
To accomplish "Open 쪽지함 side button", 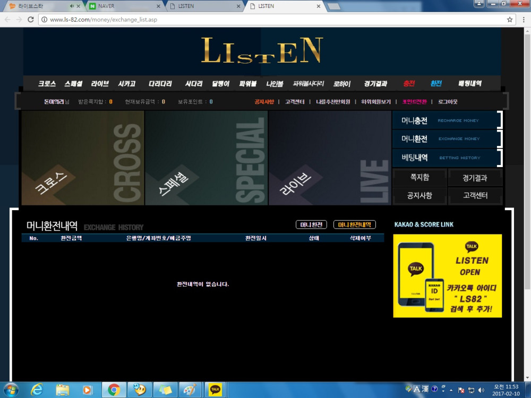I will pyautogui.click(x=419, y=177).
